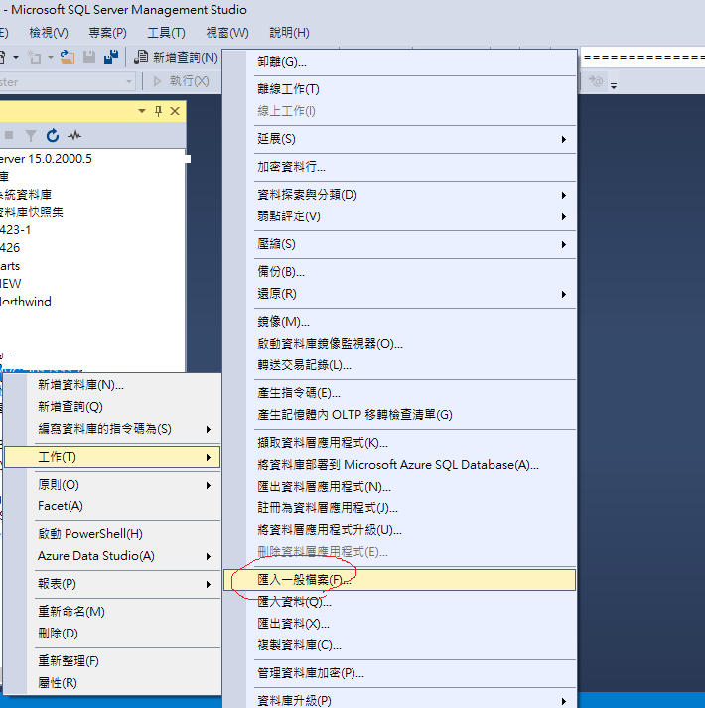Select 鏡像(M)... entry

(400, 322)
